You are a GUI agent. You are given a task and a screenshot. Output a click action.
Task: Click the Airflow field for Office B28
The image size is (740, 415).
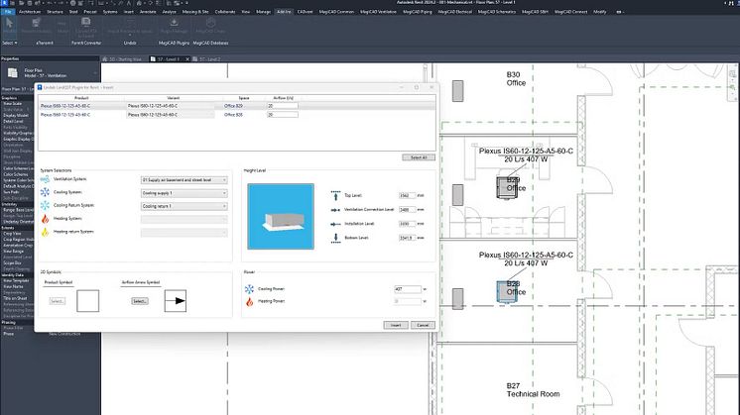[283, 115]
